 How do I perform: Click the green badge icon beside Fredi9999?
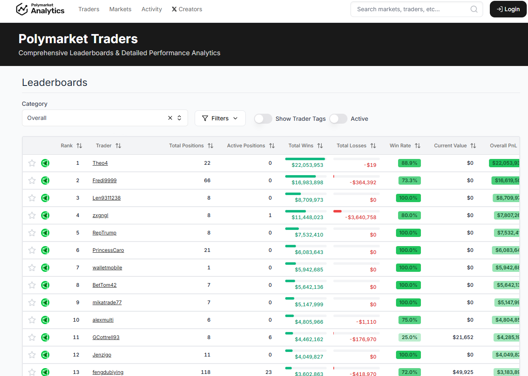tap(45, 181)
